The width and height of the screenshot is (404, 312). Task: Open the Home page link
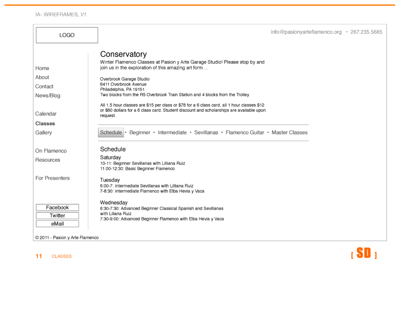pos(42,68)
